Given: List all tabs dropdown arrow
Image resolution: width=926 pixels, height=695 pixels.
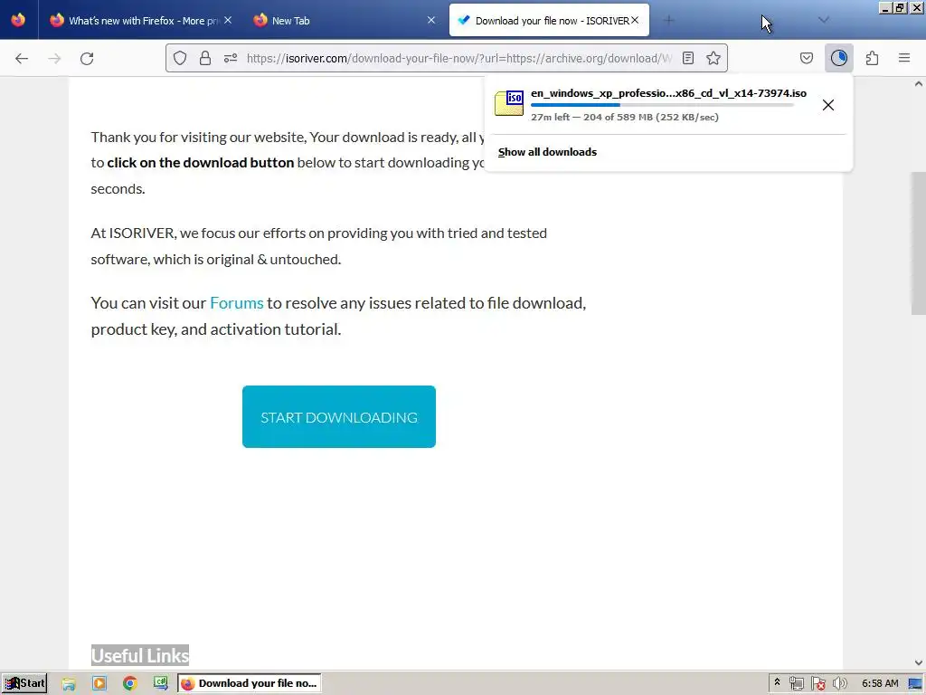Looking at the screenshot, I should [x=824, y=20].
